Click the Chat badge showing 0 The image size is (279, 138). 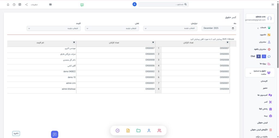pyautogui.click(x=259, y=56)
